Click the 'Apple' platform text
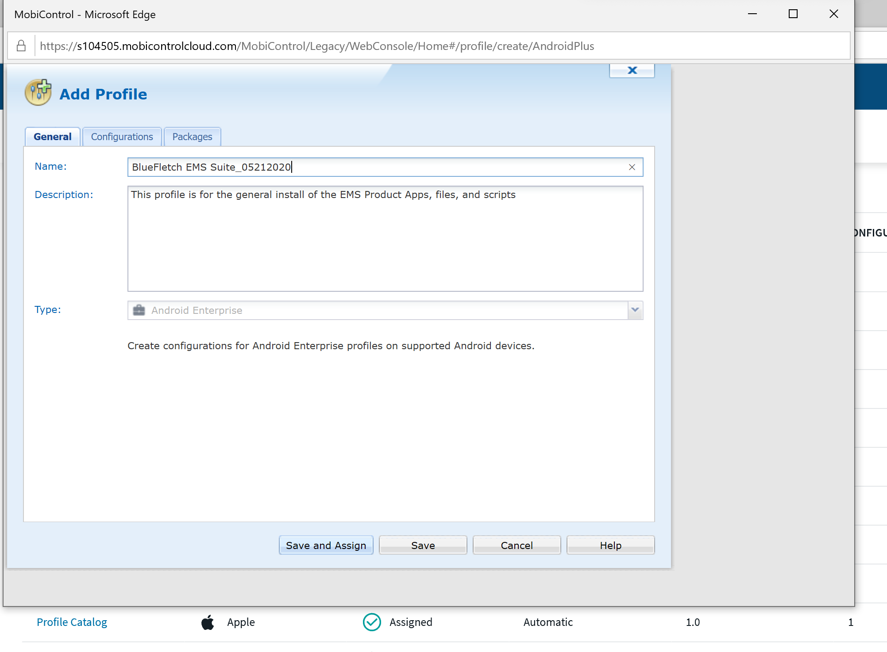 (x=241, y=622)
